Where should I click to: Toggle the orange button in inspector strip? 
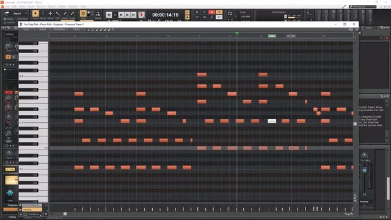pyautogui.click(x=8, y=57)
